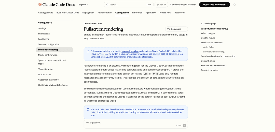Type in the Ask a question field
Image resolution: width=275 pixels, height=132 pixels.
130,123
